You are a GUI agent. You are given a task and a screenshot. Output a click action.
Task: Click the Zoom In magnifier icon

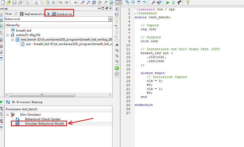point(82,2)
